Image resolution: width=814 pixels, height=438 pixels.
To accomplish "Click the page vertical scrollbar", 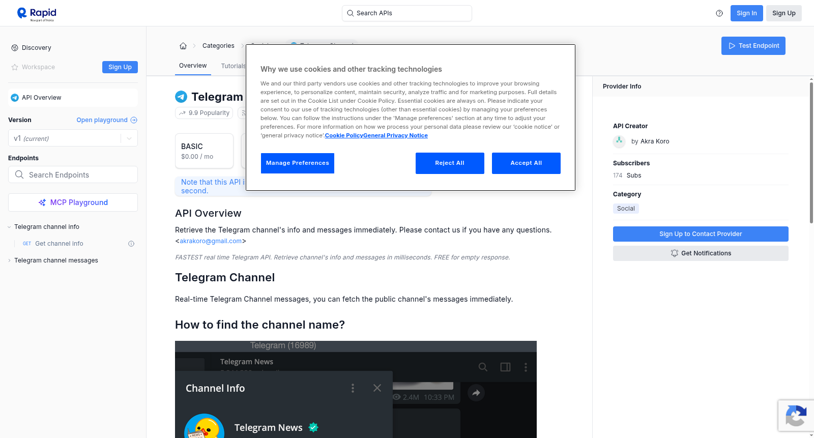I will [x=811, y=153].
